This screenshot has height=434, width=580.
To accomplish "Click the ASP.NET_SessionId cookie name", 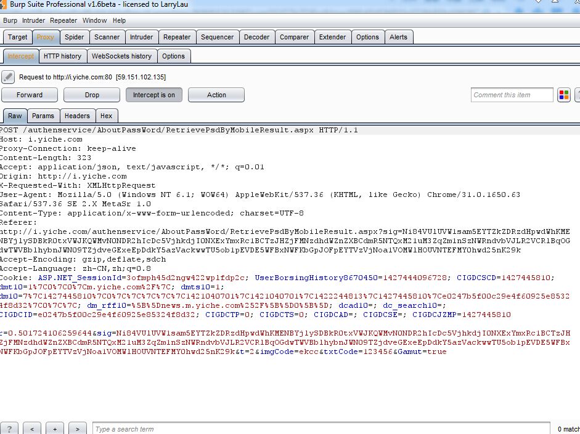I will pyautogui.click(x=80, y=278).
